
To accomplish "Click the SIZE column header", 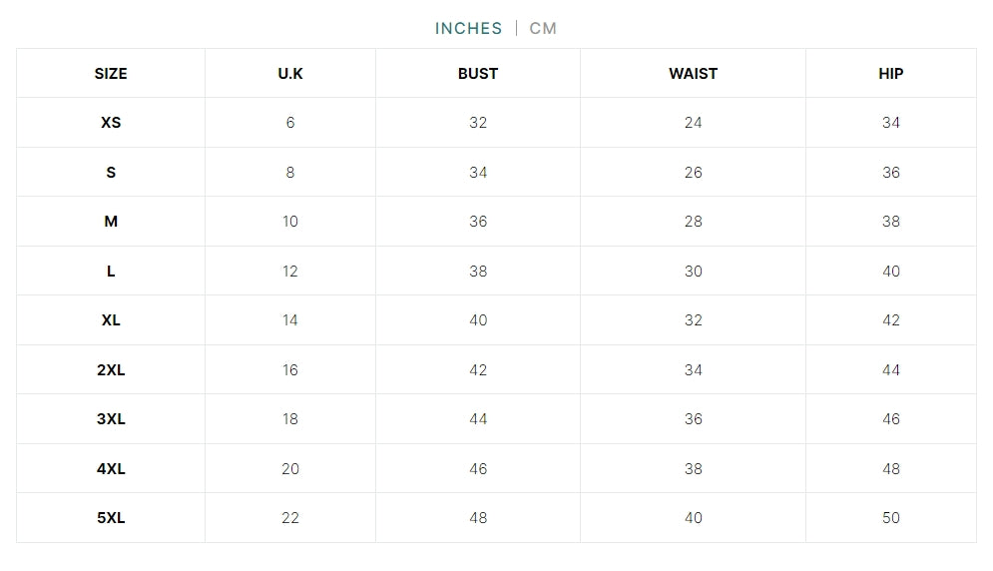I will (x=111, y=74).
